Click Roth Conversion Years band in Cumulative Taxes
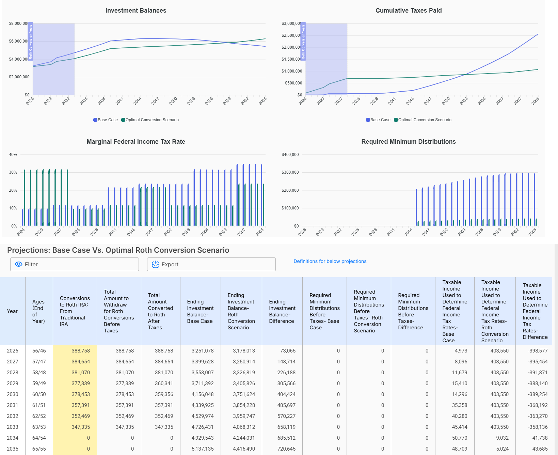 [327, 58]
